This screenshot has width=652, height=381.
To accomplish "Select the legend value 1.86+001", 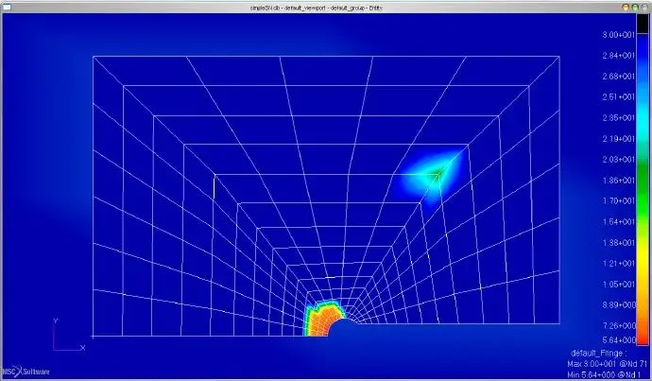I will click(618, 181).
